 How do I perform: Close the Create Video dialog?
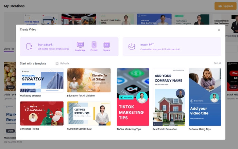coord(219,30)
